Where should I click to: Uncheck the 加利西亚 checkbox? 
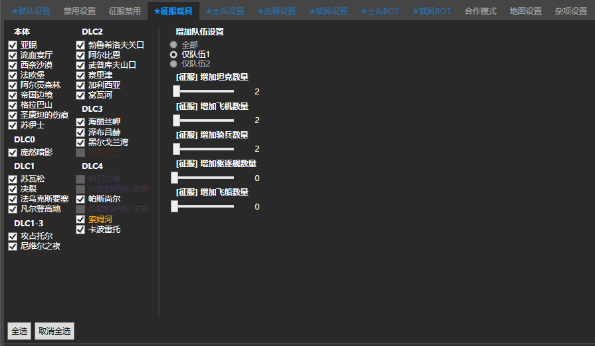(x=80, y=85)
